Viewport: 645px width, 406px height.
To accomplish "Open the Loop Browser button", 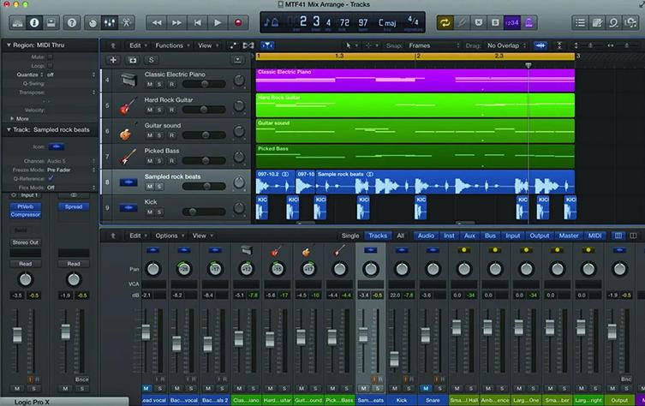I will [614, 22].
